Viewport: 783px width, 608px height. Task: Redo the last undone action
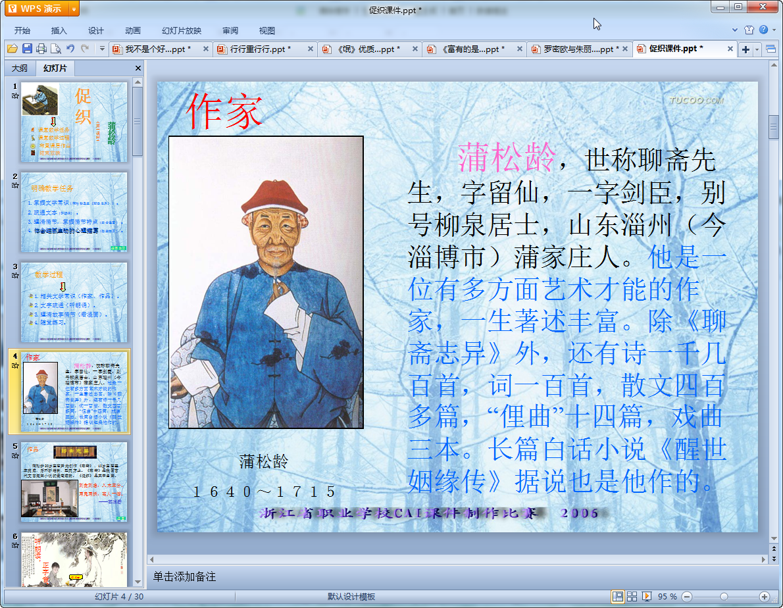coord(85,49)
